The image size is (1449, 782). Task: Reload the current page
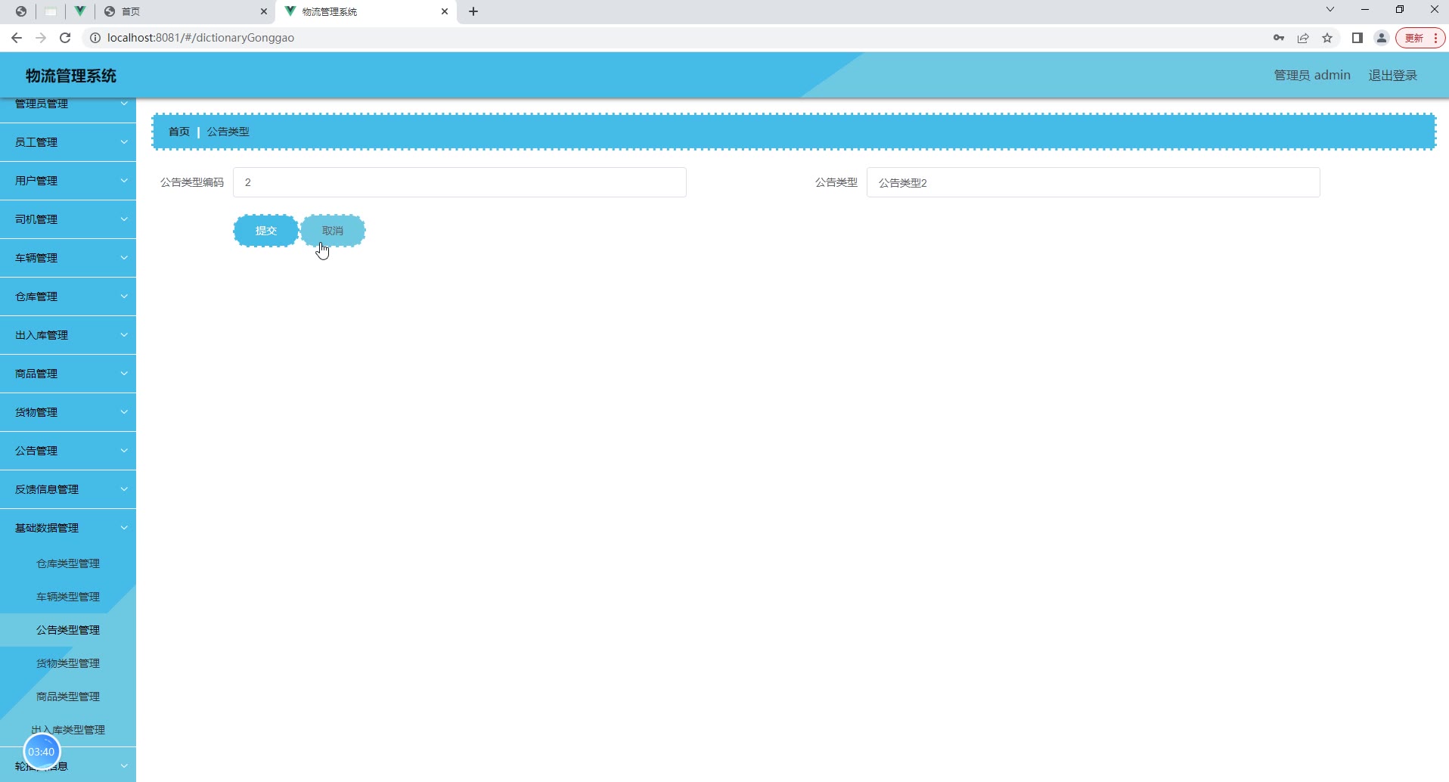coord(65,38)
